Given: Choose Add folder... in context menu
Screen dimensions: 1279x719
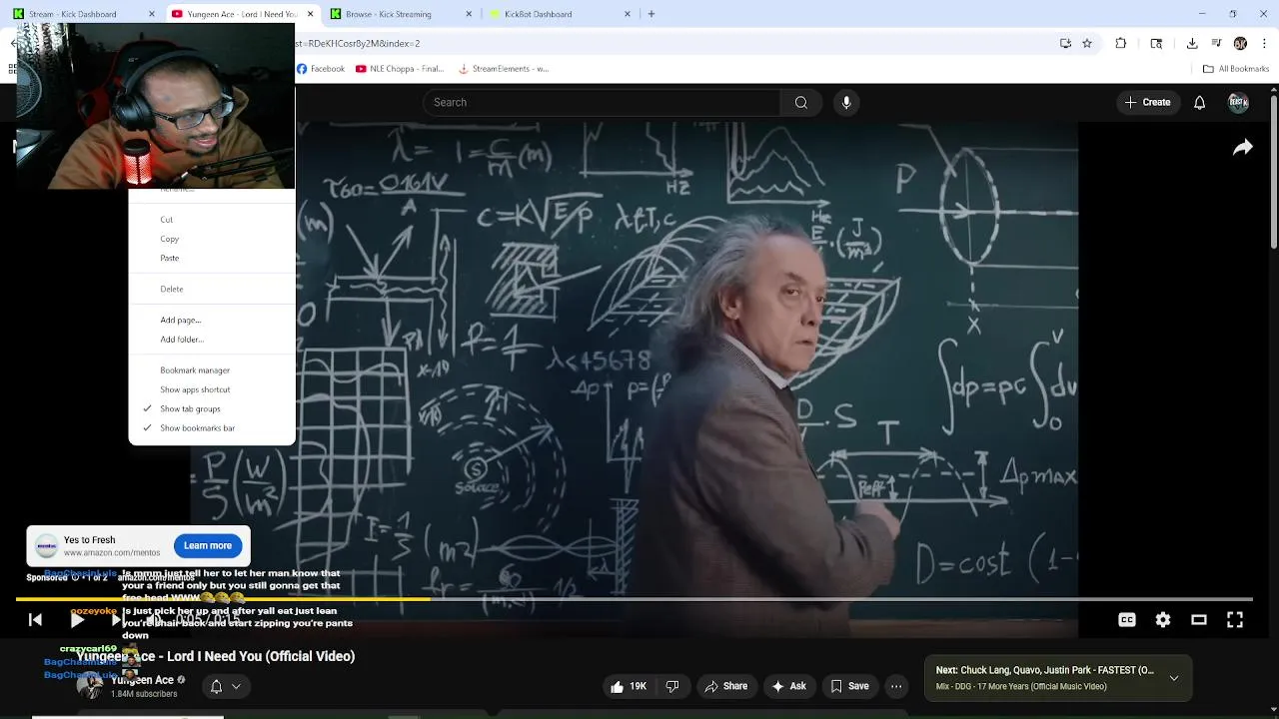Looking at the screenshot, I should click(212, 340).
